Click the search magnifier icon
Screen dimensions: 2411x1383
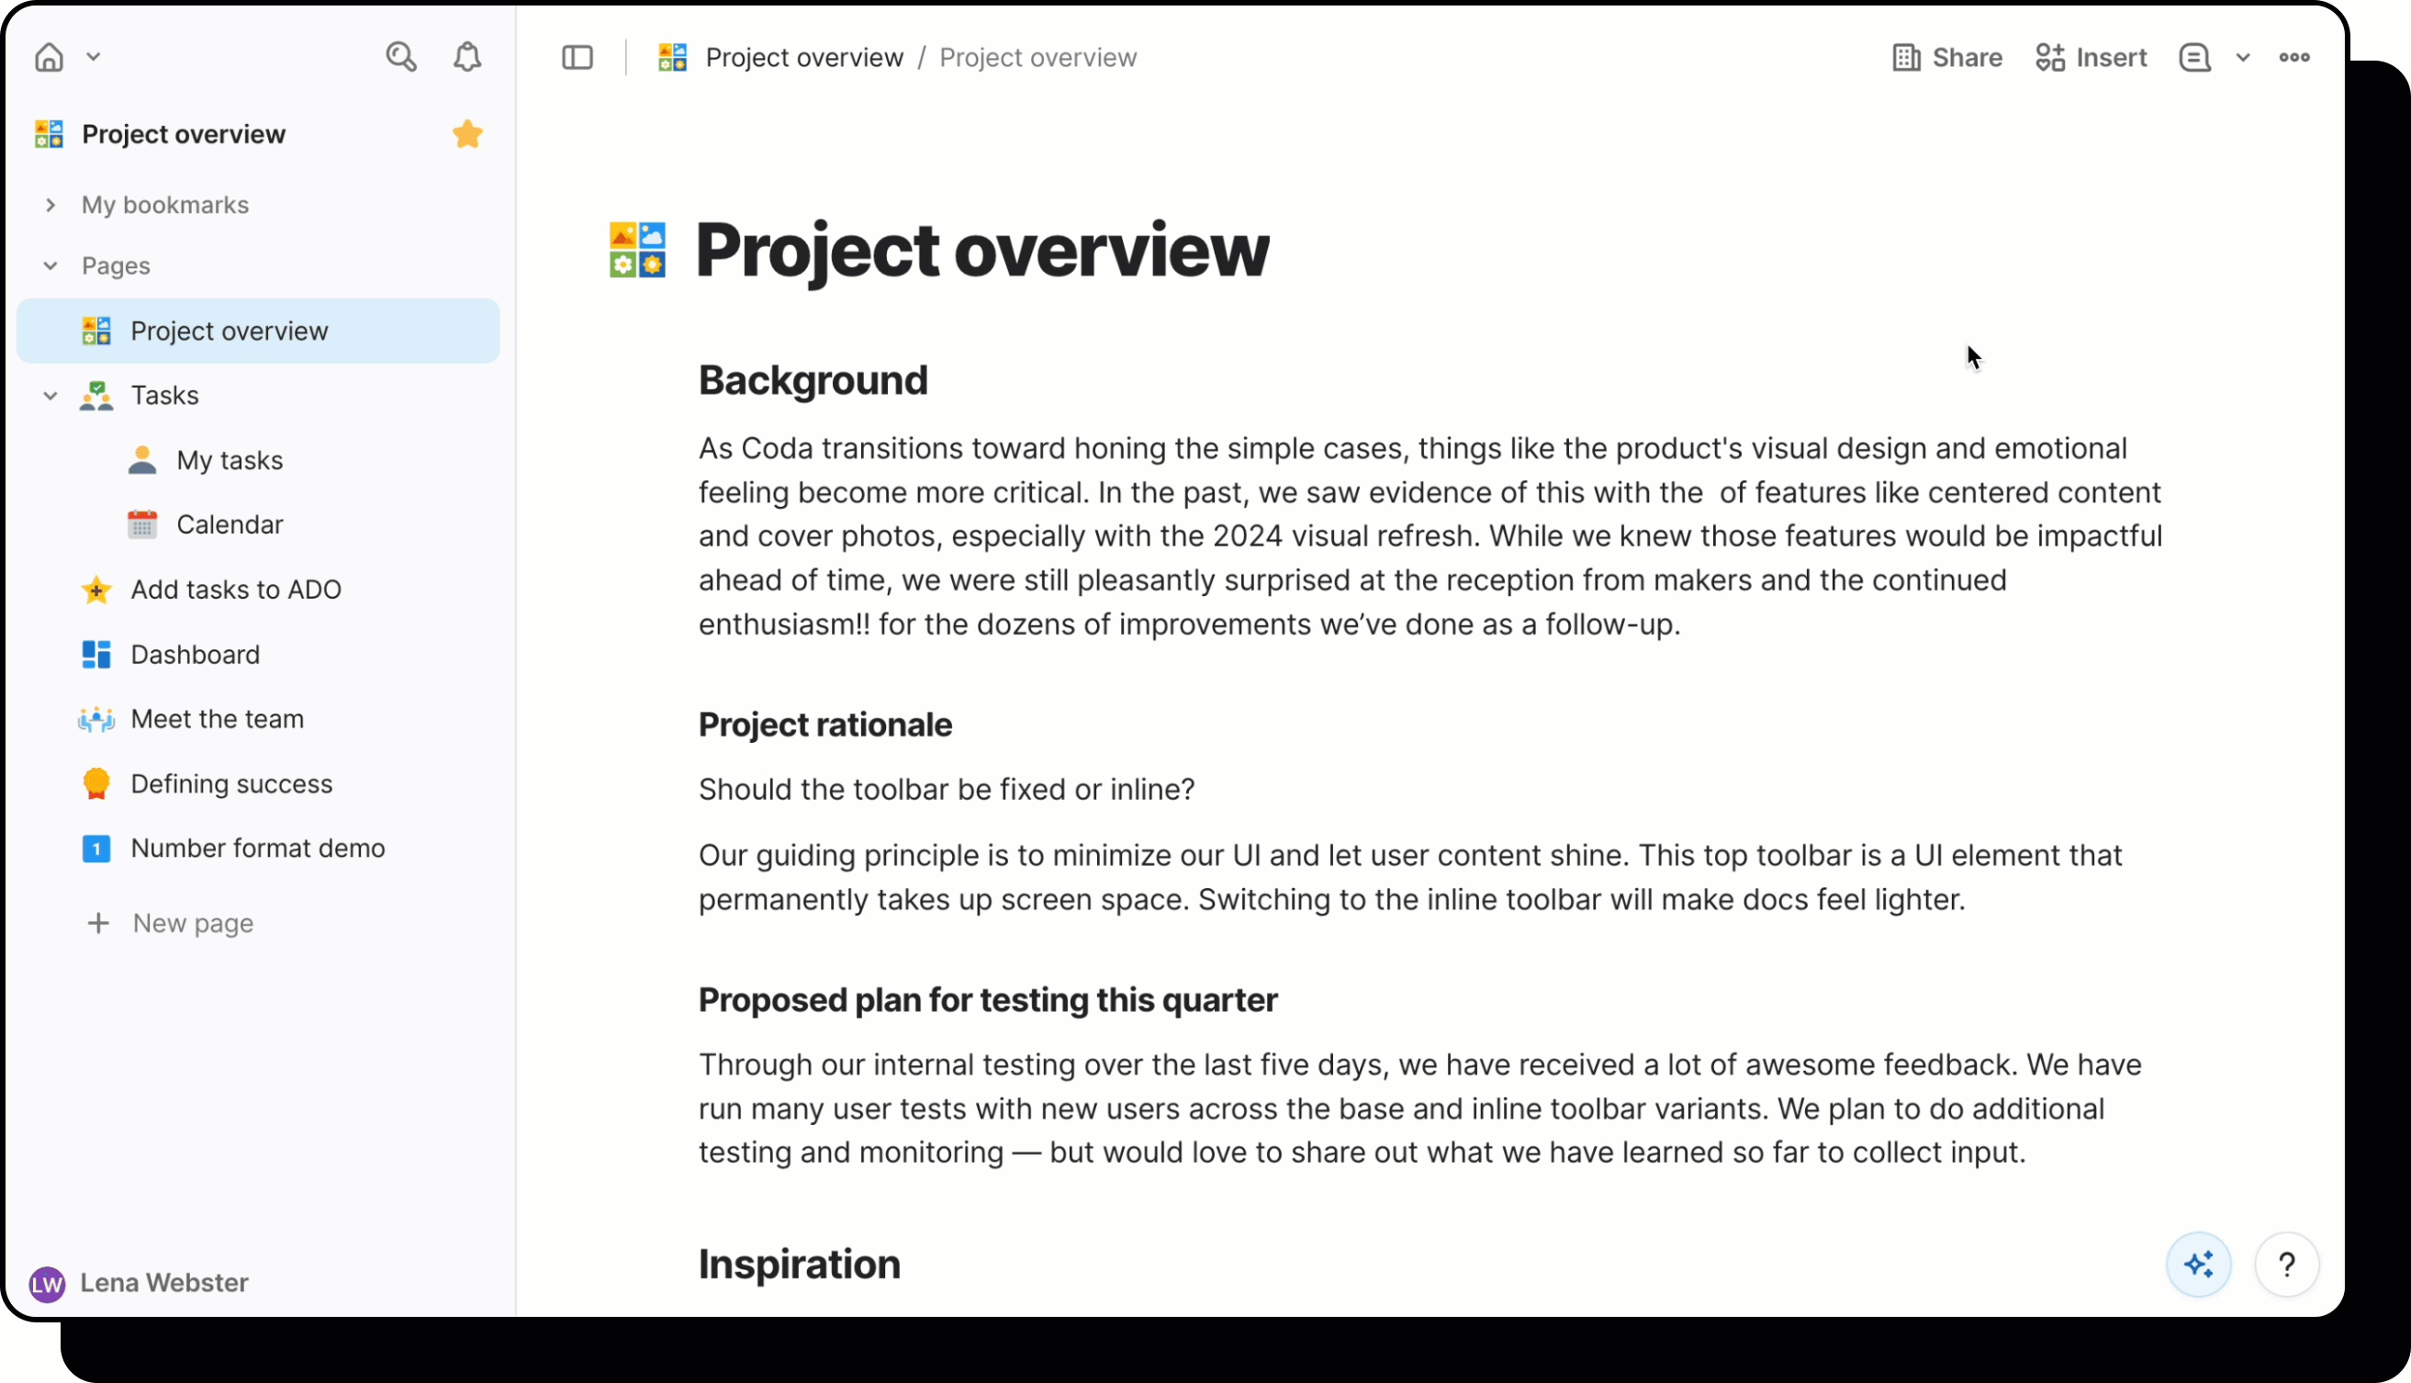[x=400, y=57]
